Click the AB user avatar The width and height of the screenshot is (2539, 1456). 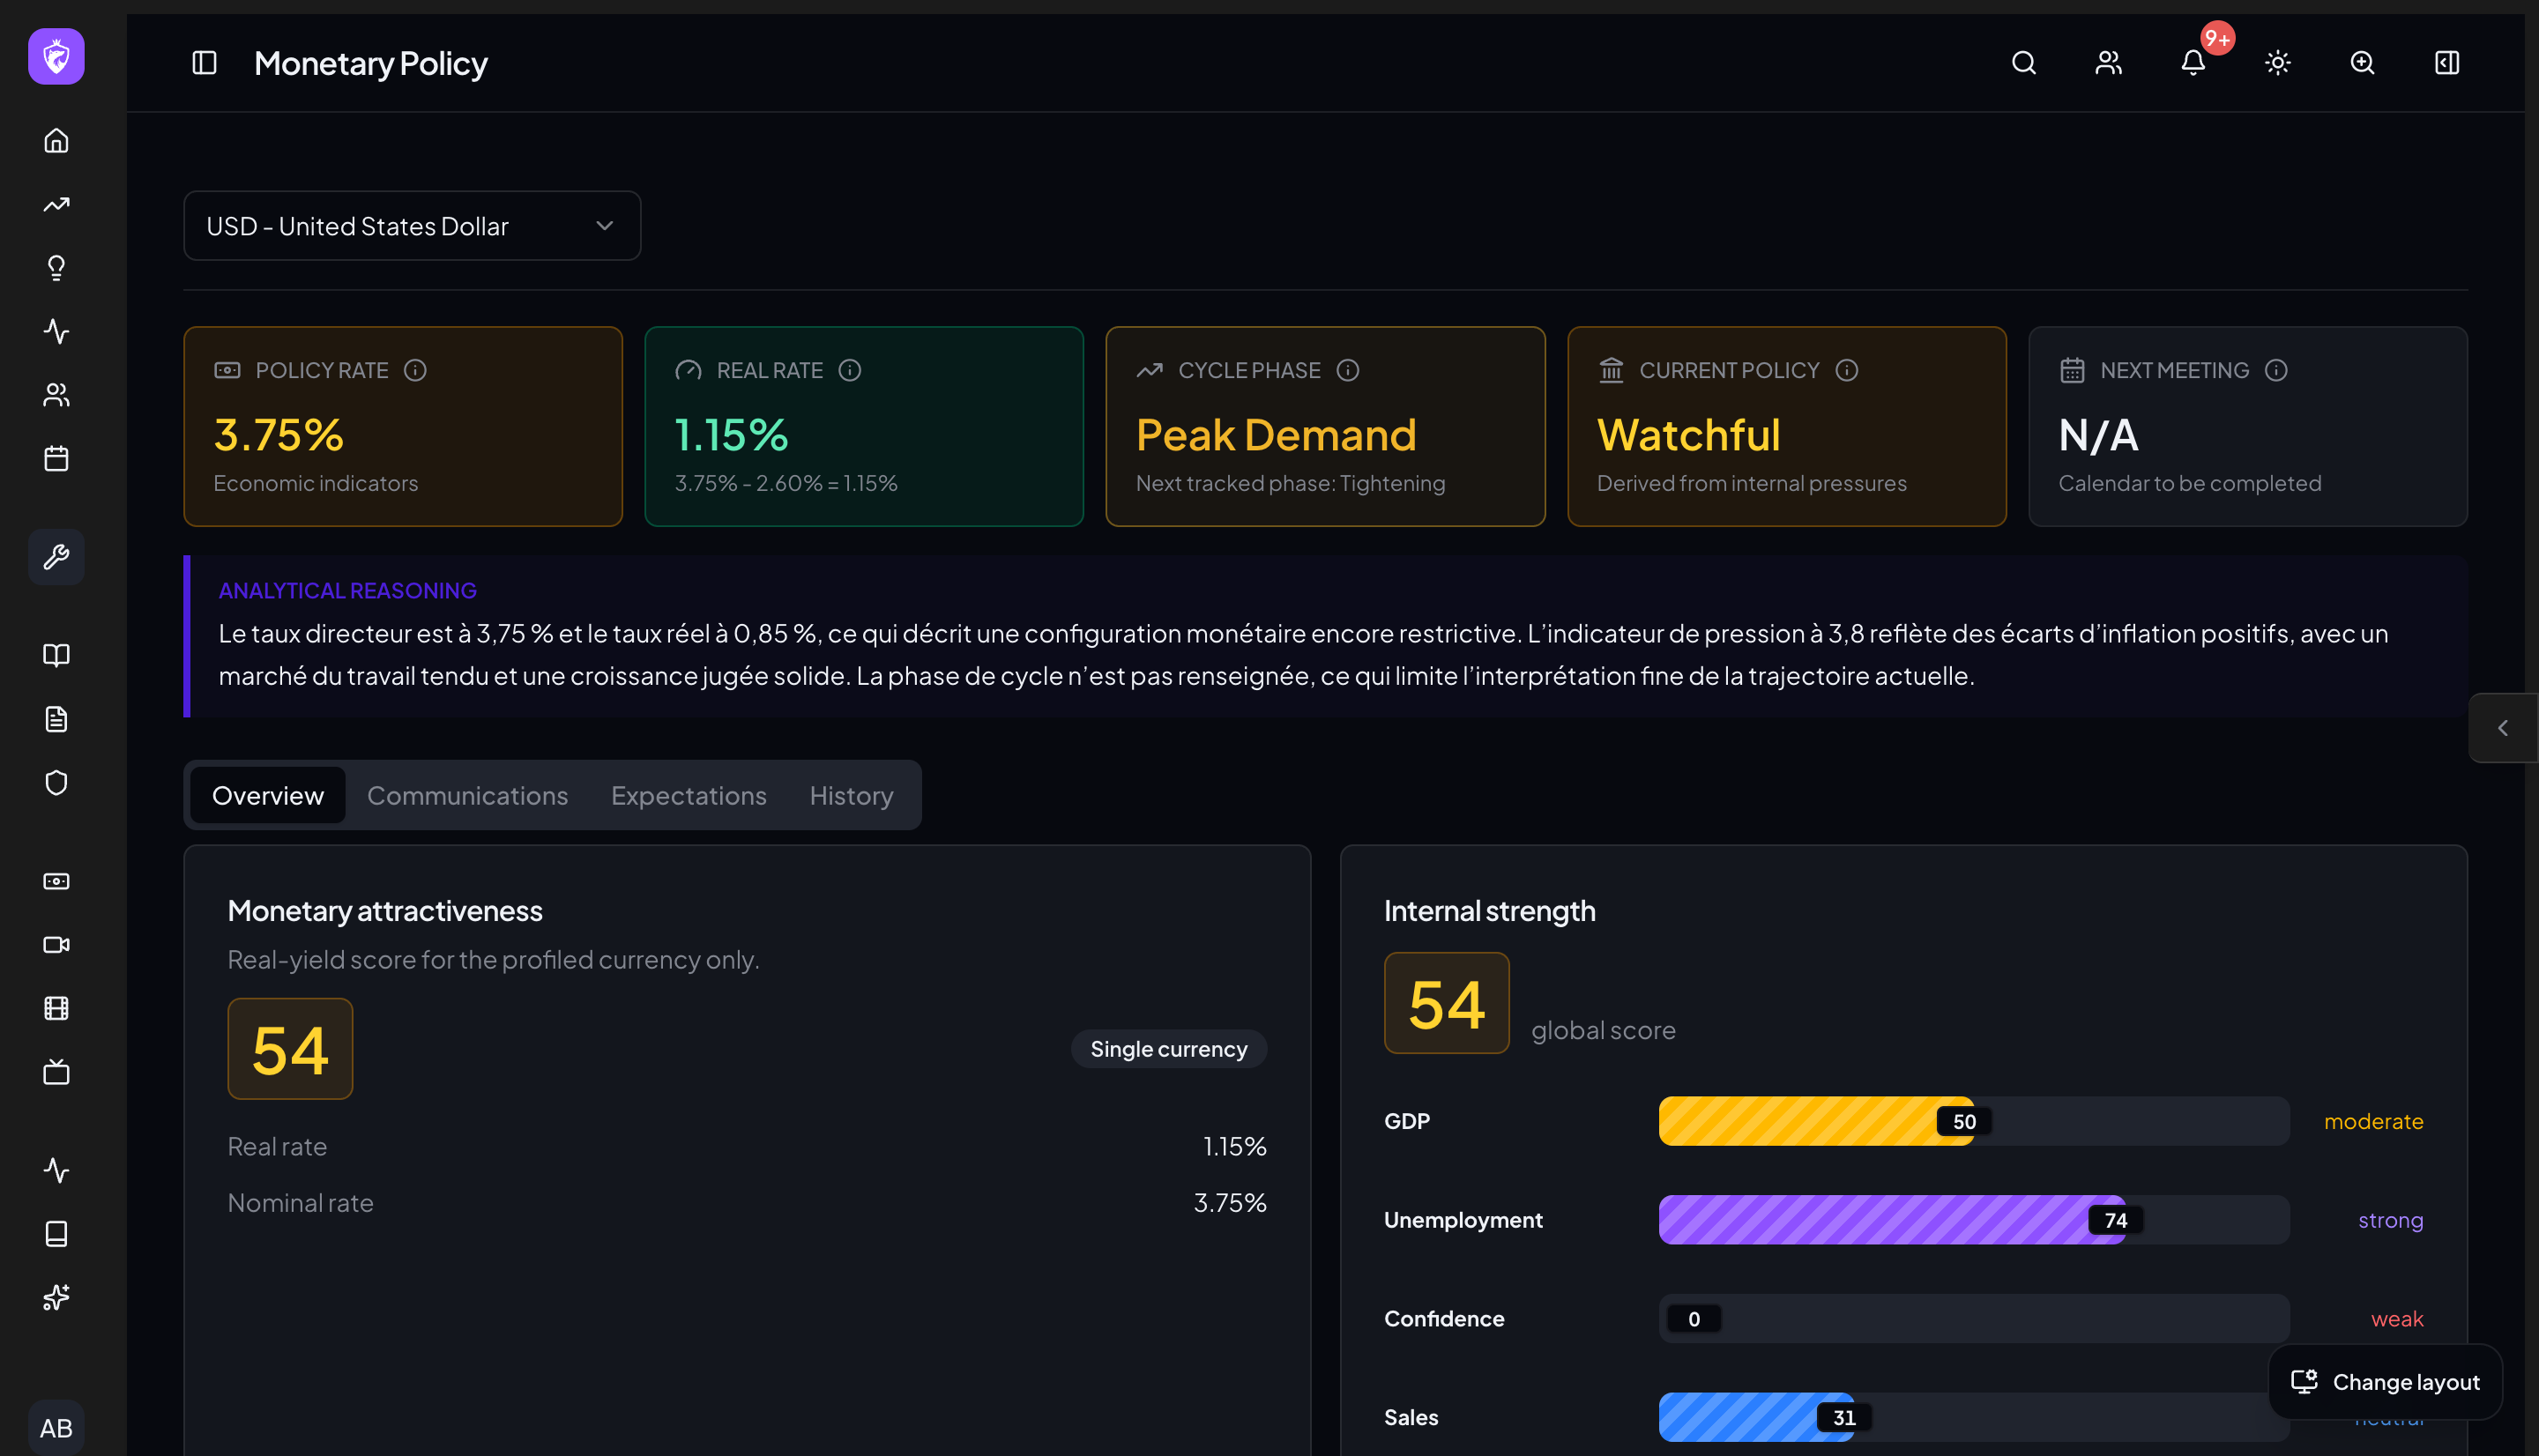click(56, 1428)
